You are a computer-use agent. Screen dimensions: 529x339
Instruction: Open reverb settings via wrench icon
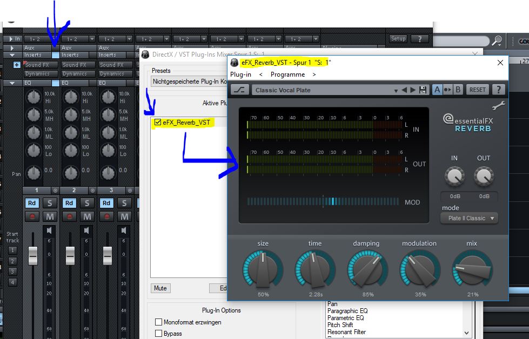(498, 106)
